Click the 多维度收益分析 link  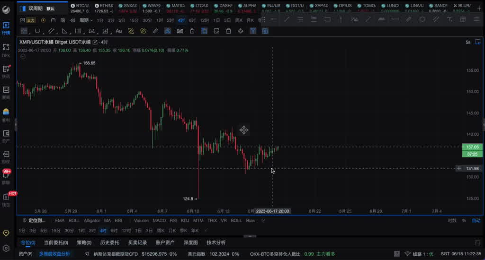[54, 254]
